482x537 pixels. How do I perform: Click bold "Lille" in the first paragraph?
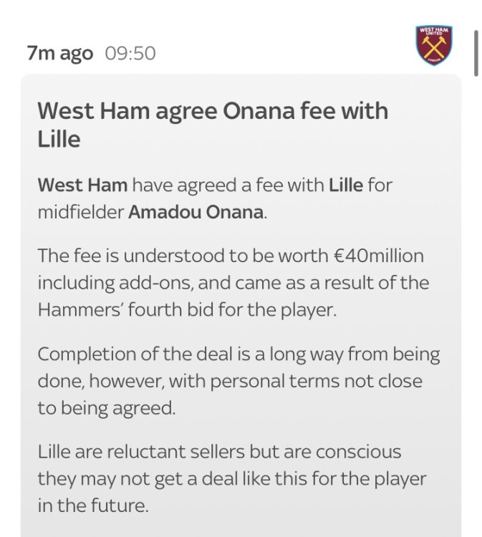tap(347, 186)
